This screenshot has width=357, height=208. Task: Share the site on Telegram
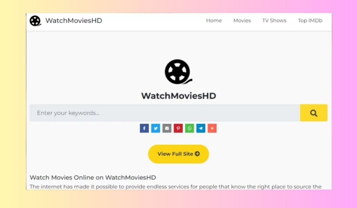click(201, 128)
